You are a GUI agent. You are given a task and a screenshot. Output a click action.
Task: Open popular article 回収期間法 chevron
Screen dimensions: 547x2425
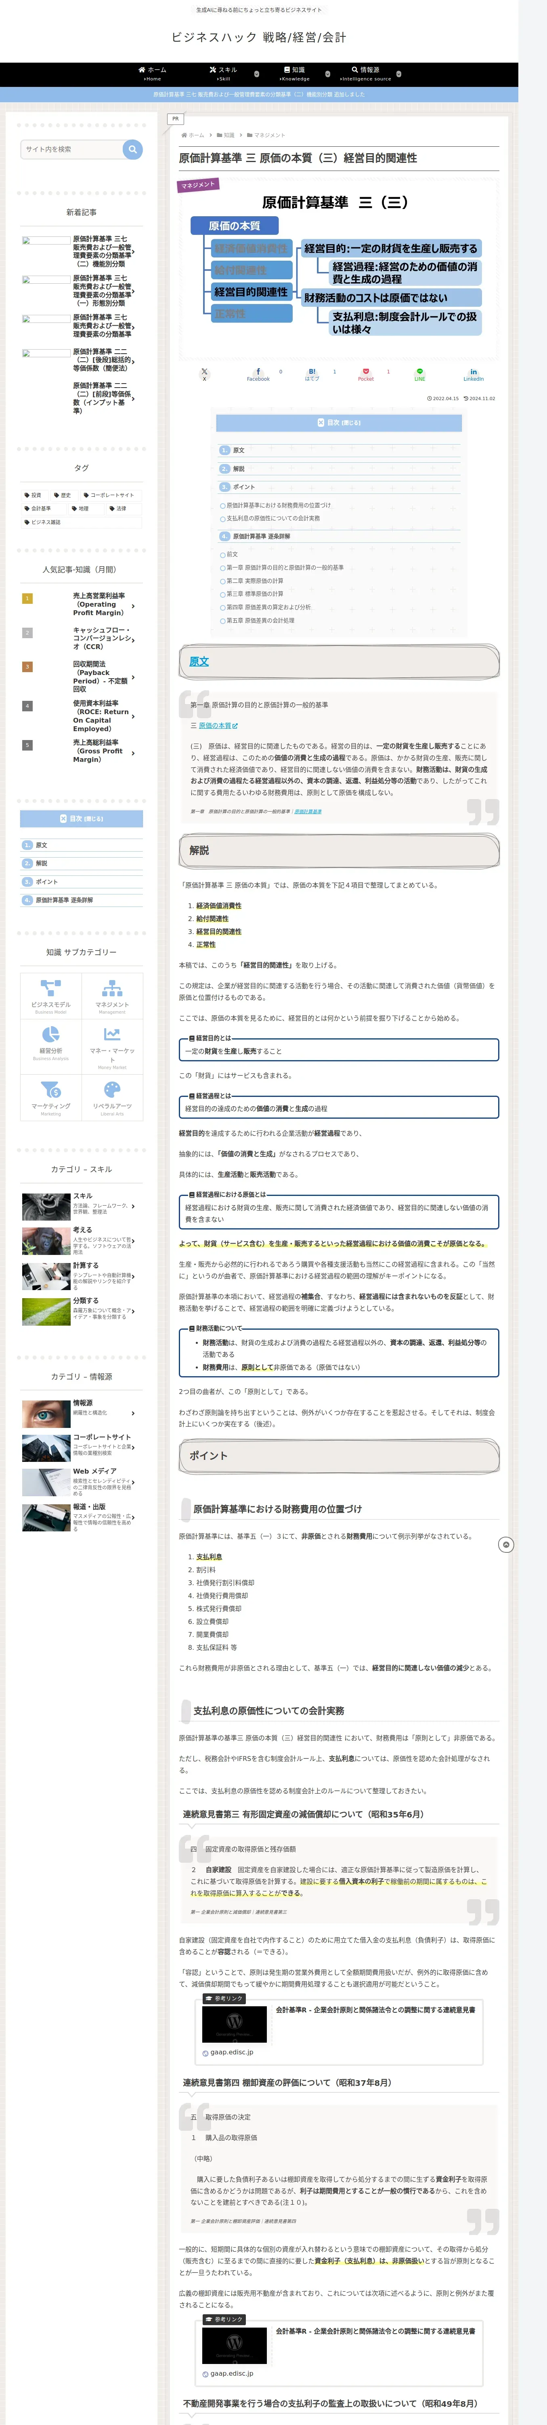134,677
